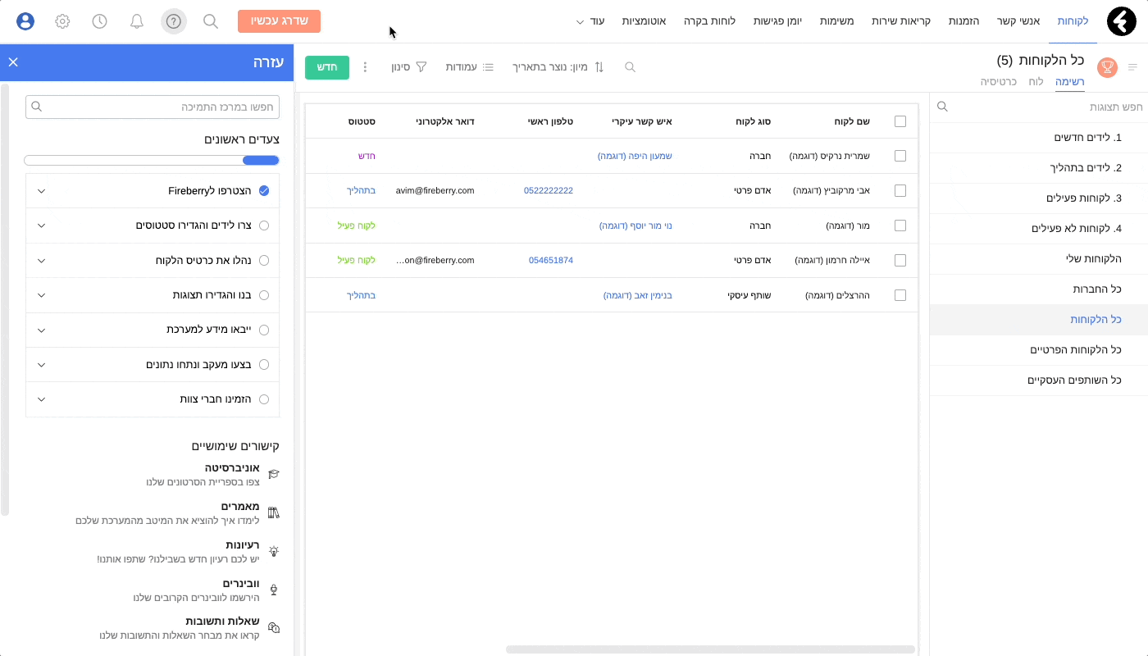Image resolution: width=1148 pixels, height=656 pixels.
Task: Close the עזרה help panel
Action: tap(13, 62)
